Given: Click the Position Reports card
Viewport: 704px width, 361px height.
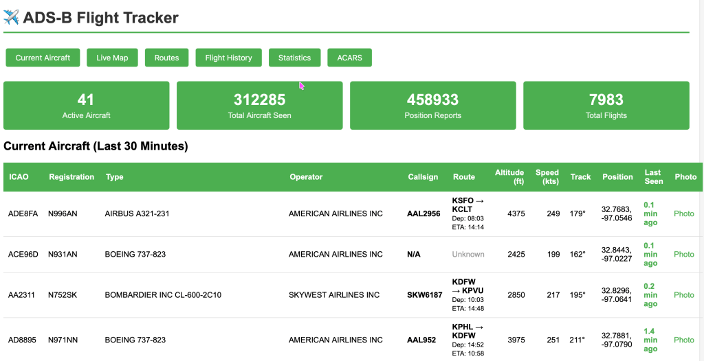Looking at the screenshot, I should pyautogui.click(x=433, y=106).
